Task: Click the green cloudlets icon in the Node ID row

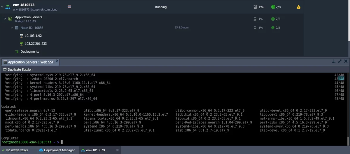Action: pos(273,28)
